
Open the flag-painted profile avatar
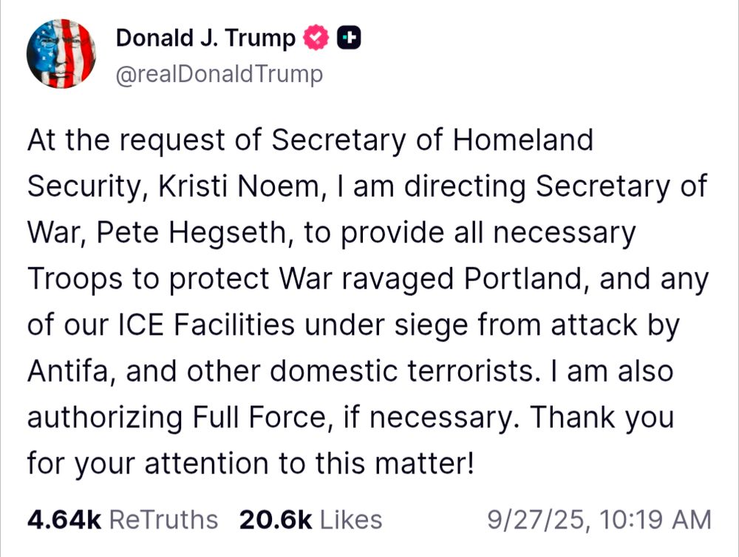pyautogui.click(x=61, y=53)
